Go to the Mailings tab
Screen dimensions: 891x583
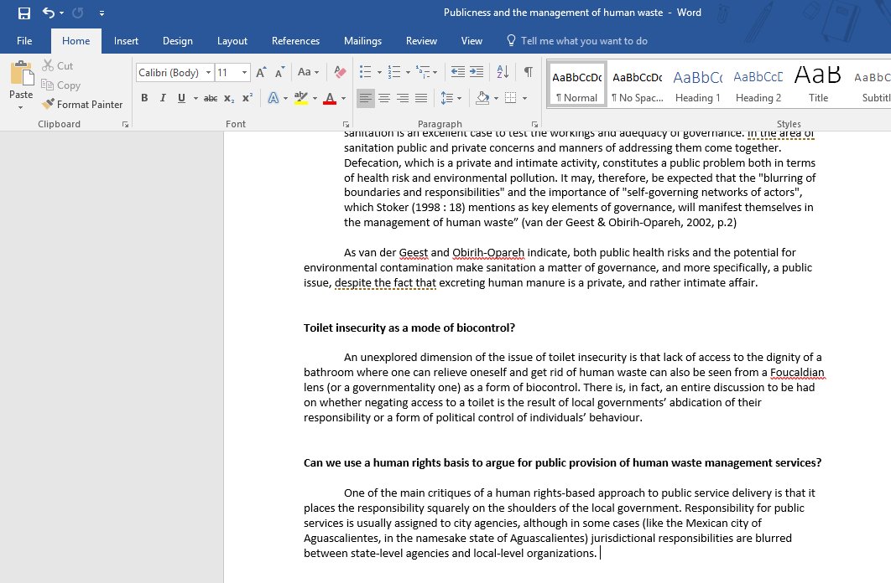coord(362,41)
